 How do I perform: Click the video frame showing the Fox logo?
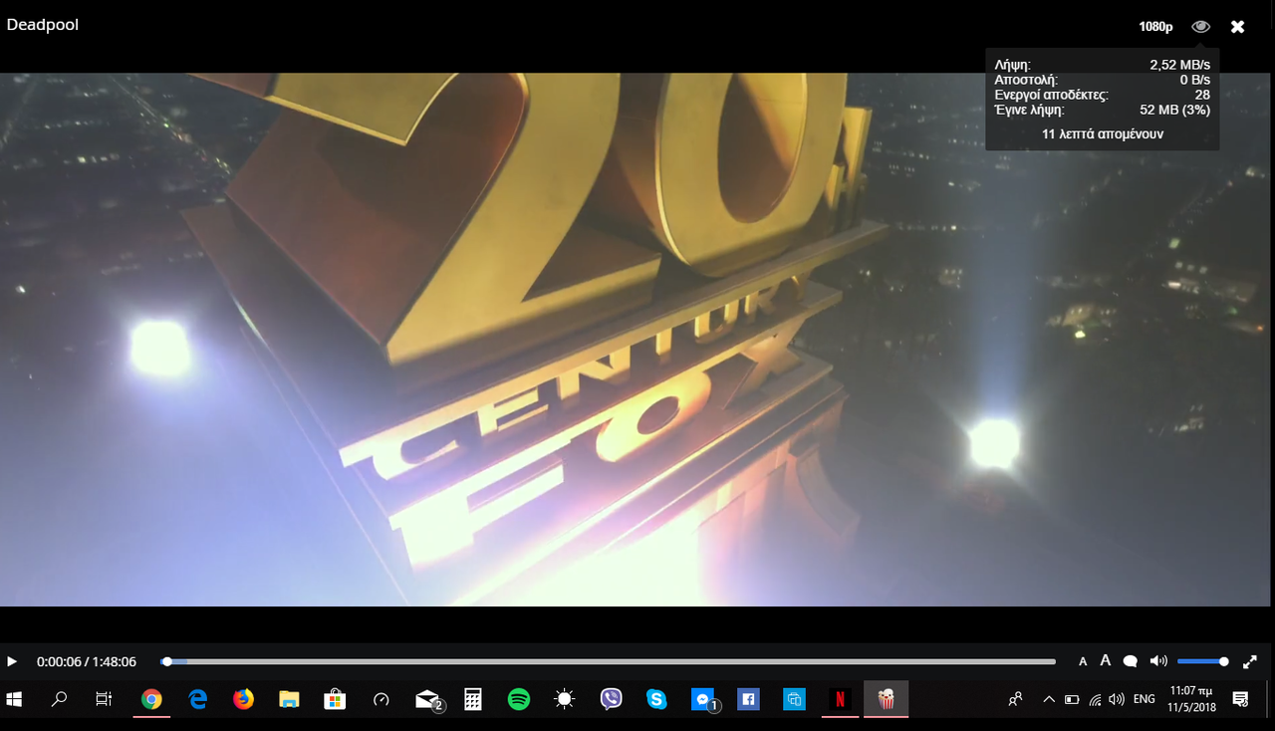(x=637, y=339)
